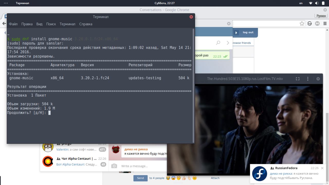
Task: Click the дима не рикка sender name
Action: pyautogui.click(x=136, y=149)
